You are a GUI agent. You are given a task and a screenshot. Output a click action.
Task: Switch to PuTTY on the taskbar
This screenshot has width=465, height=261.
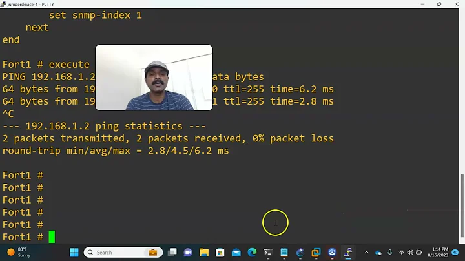pos(348,253)
